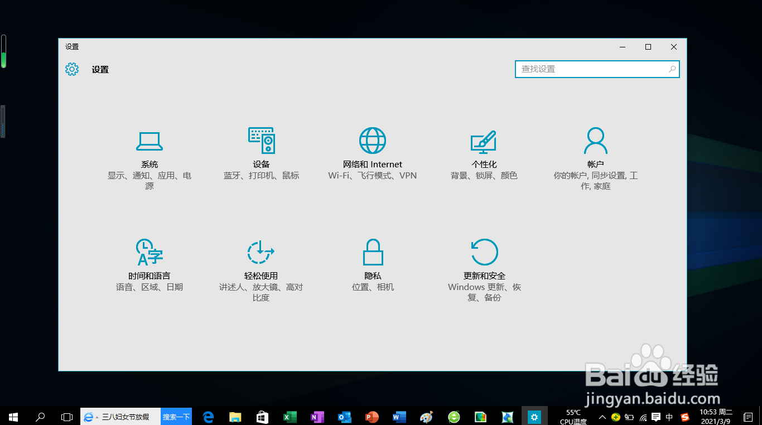762x425 pixels.
Task: Click Wi-Fi、飞行模式、VPN description text
Action: (x=373, y=176)
